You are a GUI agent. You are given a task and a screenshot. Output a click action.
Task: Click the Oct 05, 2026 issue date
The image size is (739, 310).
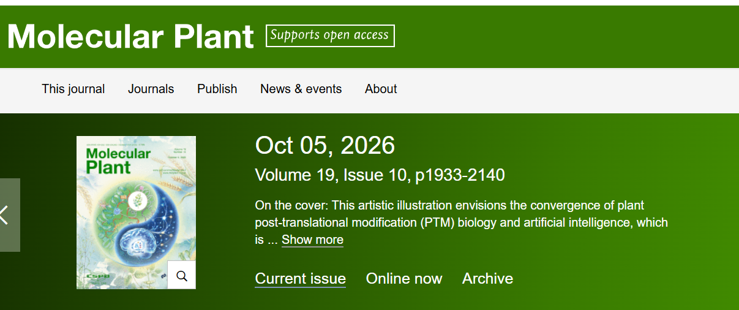coord(325,146)
